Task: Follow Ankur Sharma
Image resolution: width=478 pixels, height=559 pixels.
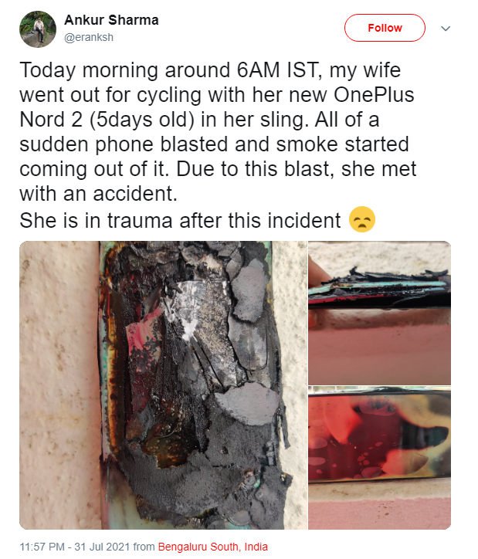Action: click(385, 28)
